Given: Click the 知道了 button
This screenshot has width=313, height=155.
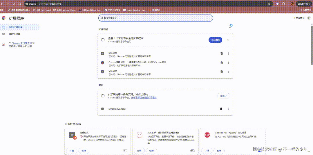Looking at the screenshot, I should 223,96.
